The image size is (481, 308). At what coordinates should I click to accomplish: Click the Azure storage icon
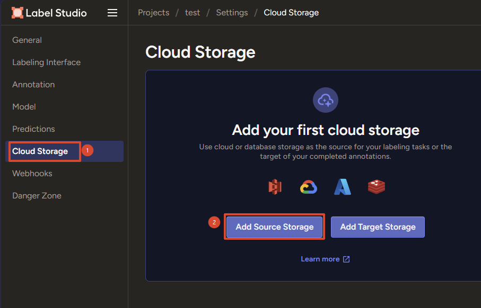point(343,187)
